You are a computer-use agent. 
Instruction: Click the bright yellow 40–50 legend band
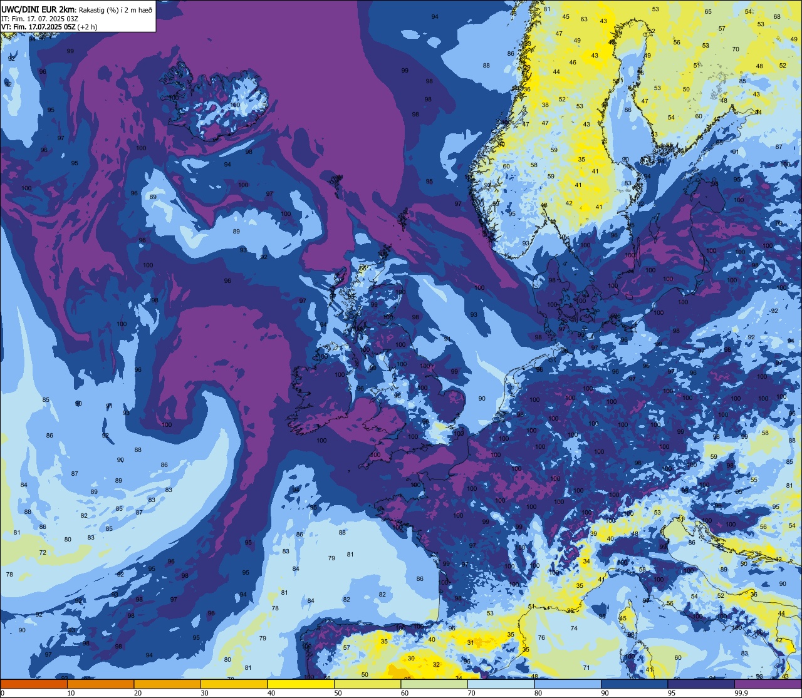[x=301, y=684]
